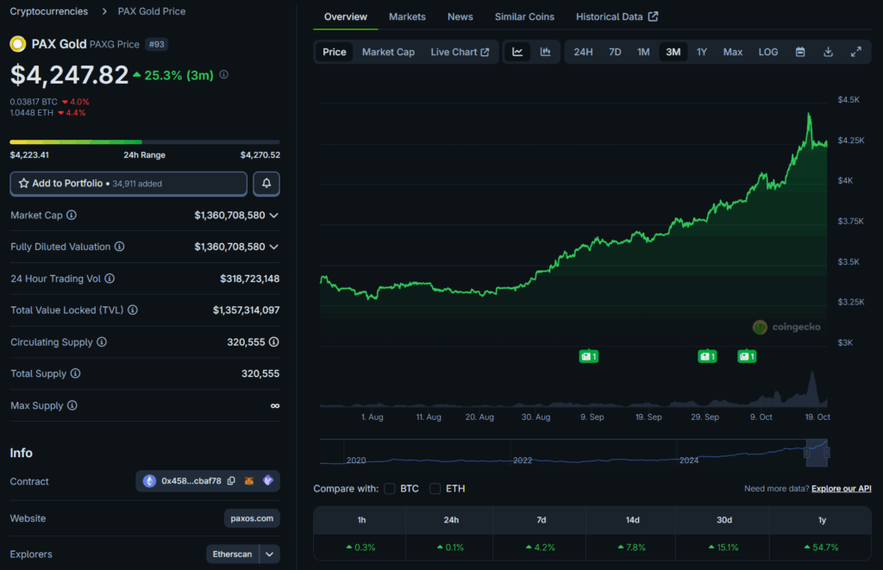Enable the BTC compare checkbox
This screenshot has height=570, width=883.
click(x=390, y=489)
